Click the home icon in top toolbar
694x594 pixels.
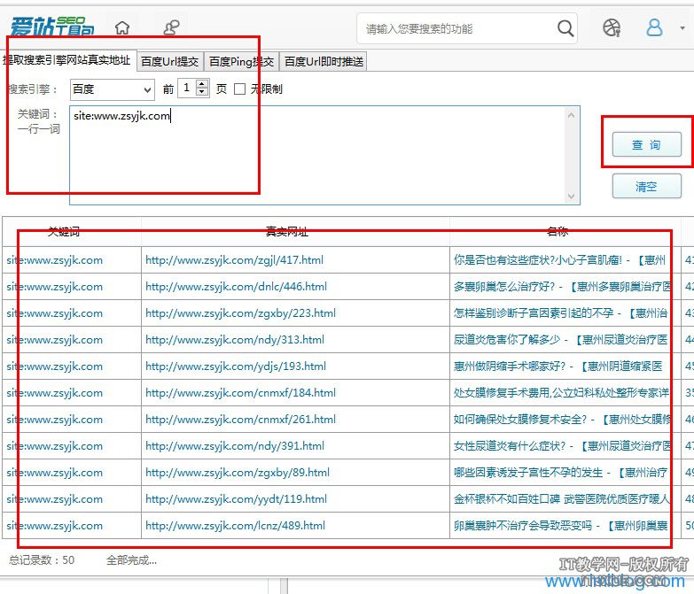tap(122, 28)
